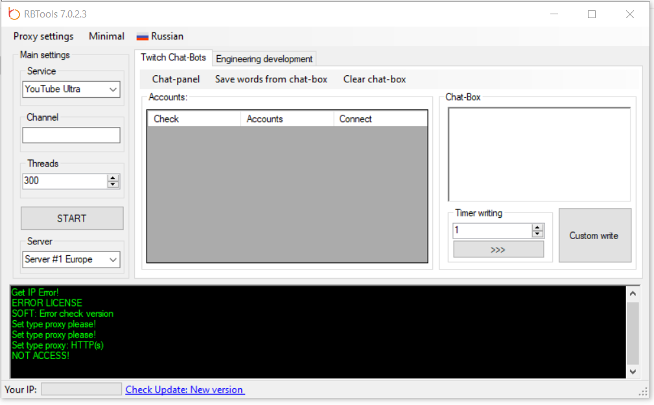The width and height of the screenshot is (654, 405).
Task: Select the Minimal menu item
Action: (x=106, y=37)
